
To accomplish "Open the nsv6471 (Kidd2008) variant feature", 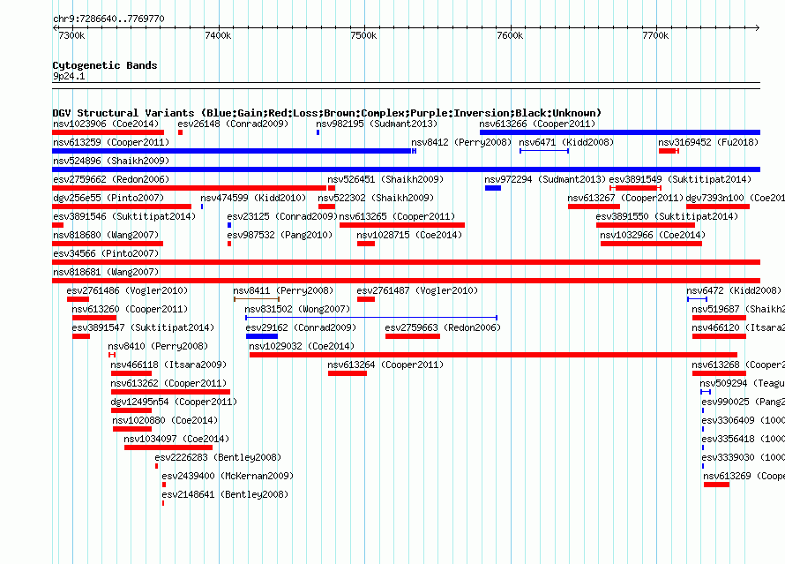I will pyautogui.click(x=544, y=151).
